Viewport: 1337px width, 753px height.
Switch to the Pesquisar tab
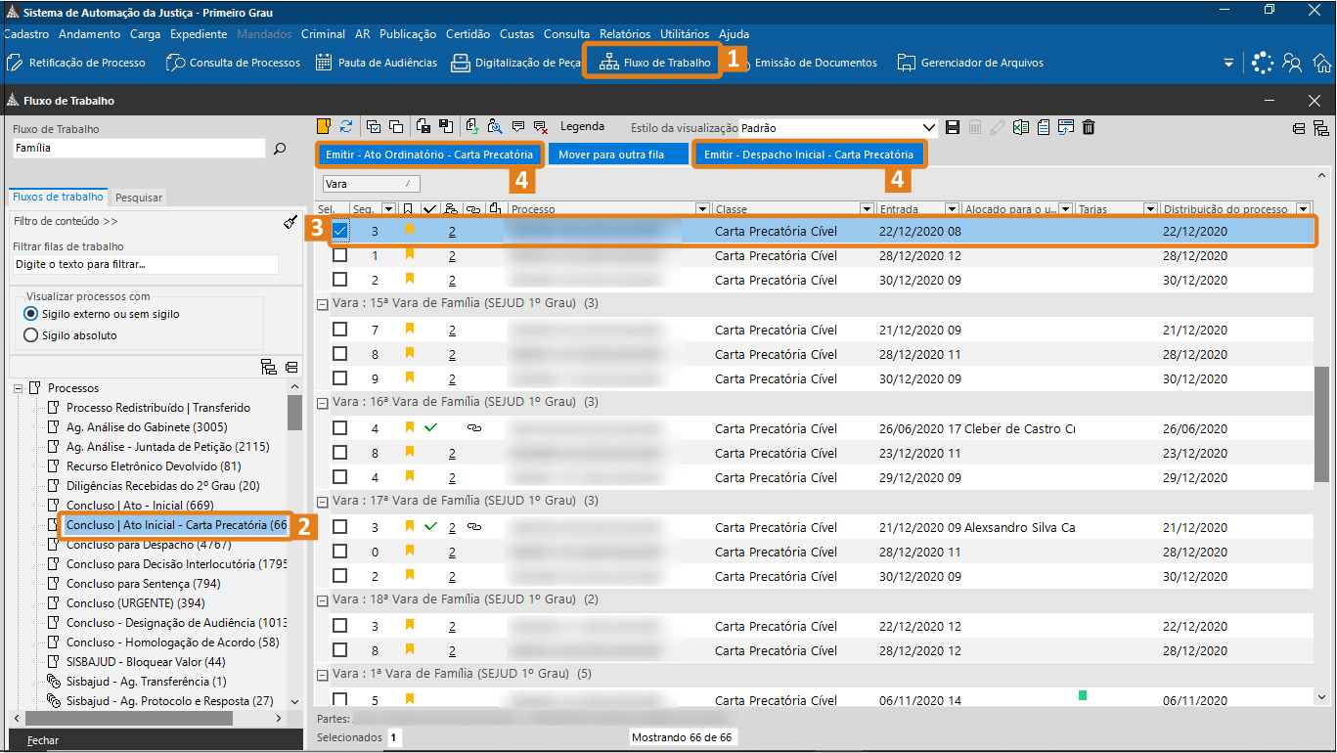[x=138, y=198]
